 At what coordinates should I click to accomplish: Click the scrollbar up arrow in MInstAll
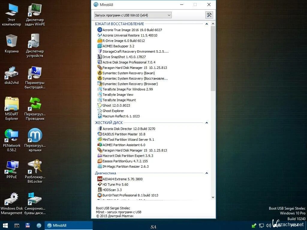point(213,24)
